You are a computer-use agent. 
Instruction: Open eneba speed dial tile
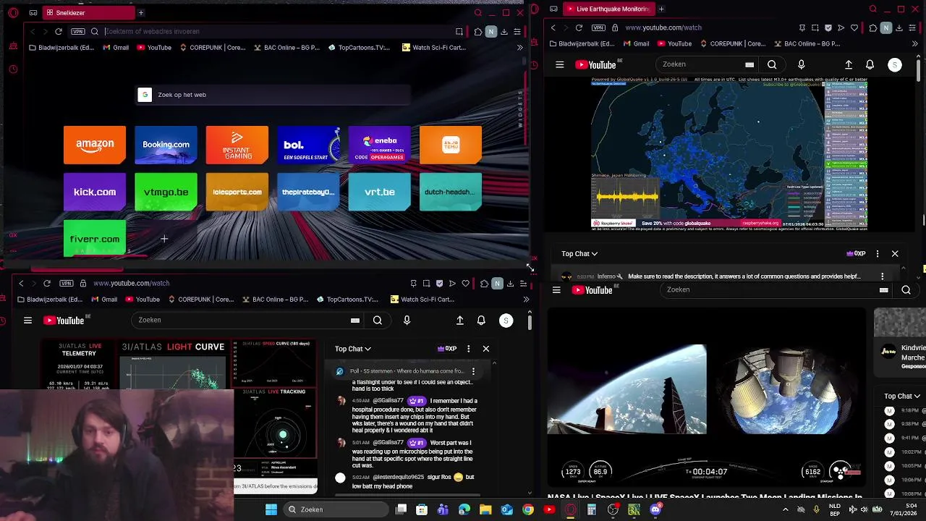click(x=380, y=145)
